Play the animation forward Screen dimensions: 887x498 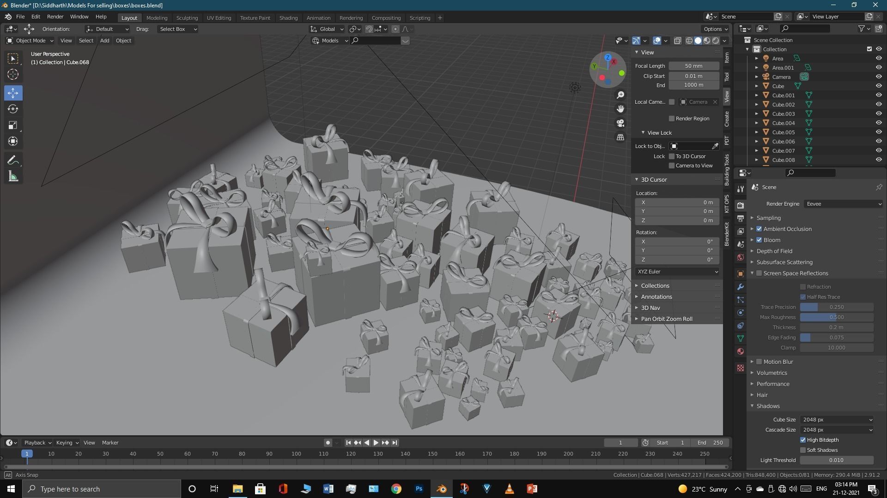[x=376, y=443]
